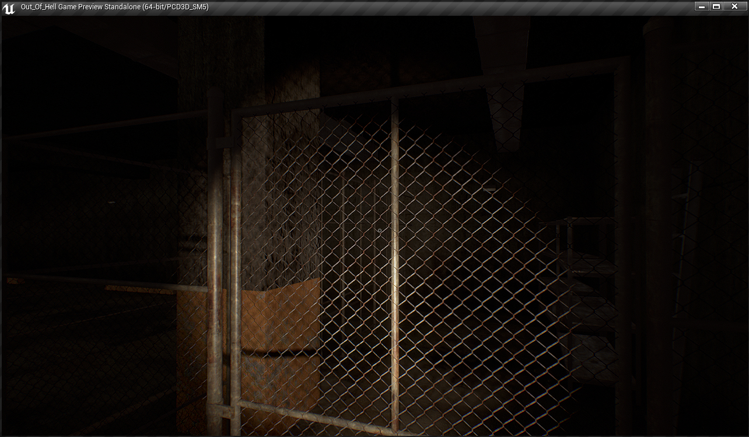Click the right vertical fence frame post
The width and height of the screenshot is (749, 437).
pyautogui.click(x=622, y=233)
